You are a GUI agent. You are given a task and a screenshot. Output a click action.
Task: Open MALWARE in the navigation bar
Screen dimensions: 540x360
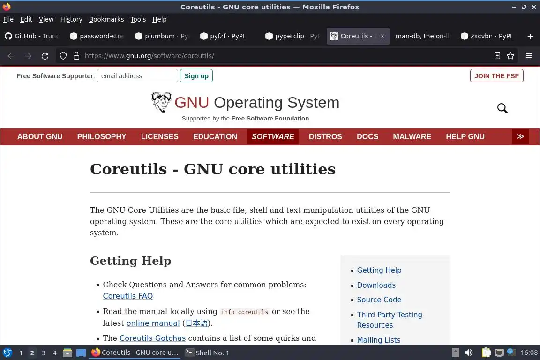click(412, 136)
